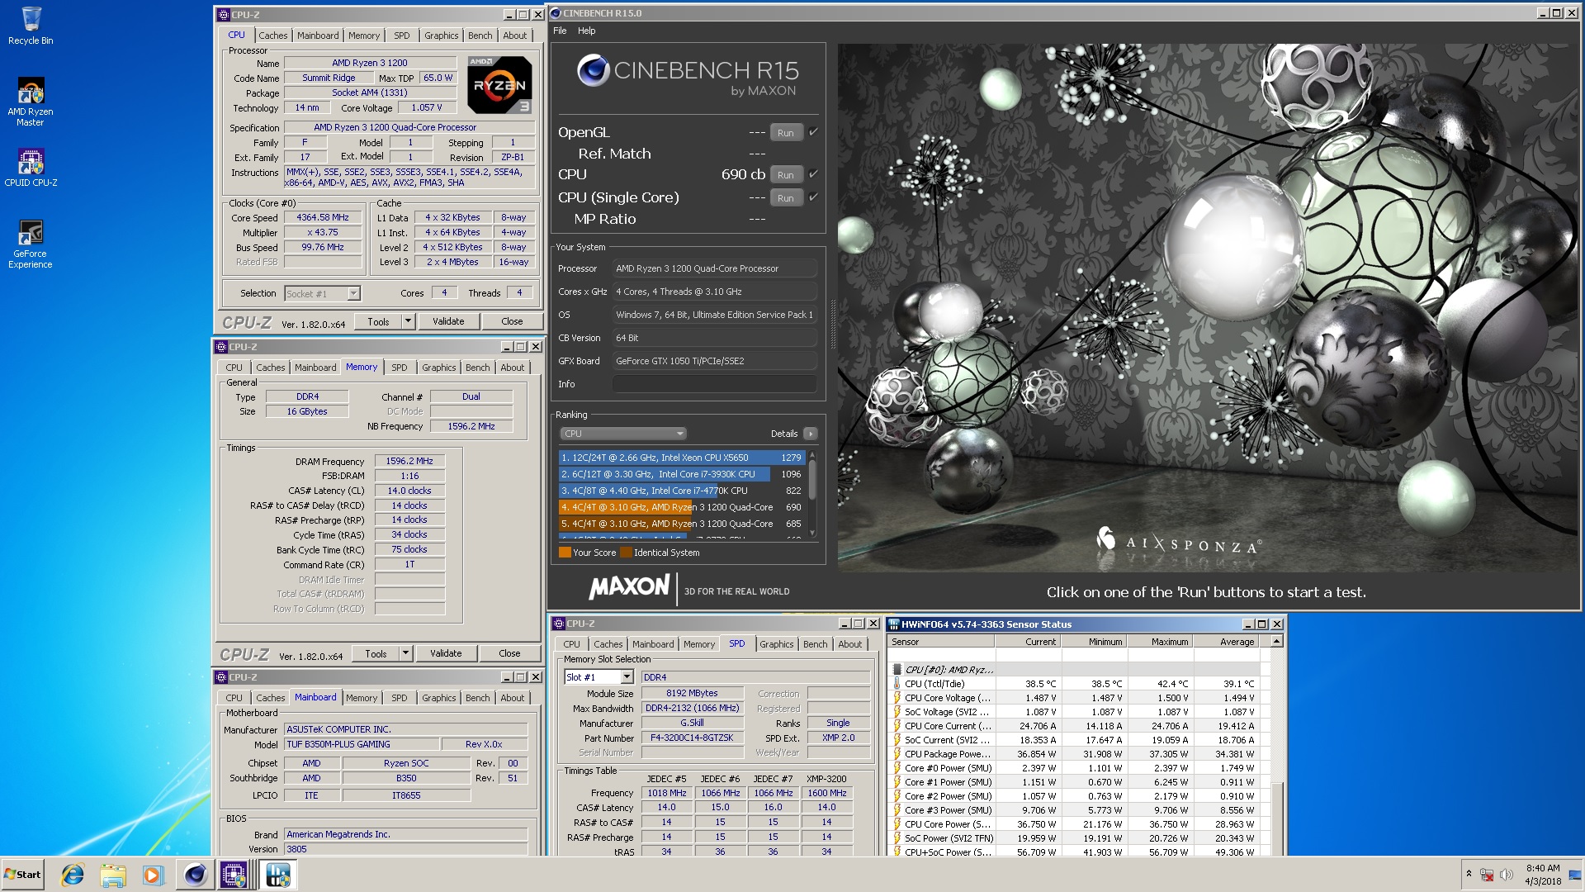Click the Sensor column header in HWiNFO
This screenshot has width=1585, height=892.
point(942,642)
